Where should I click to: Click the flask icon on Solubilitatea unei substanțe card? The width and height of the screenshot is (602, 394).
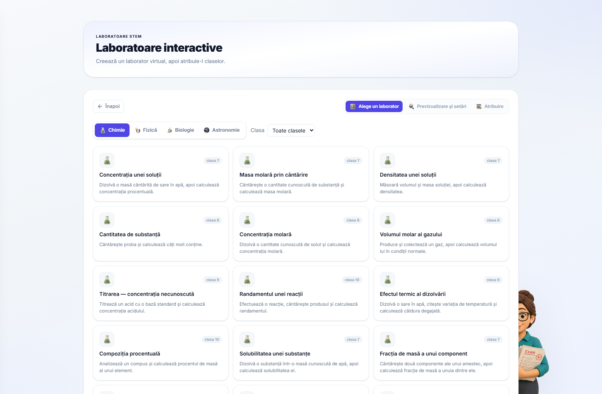[x=247, y=340]
